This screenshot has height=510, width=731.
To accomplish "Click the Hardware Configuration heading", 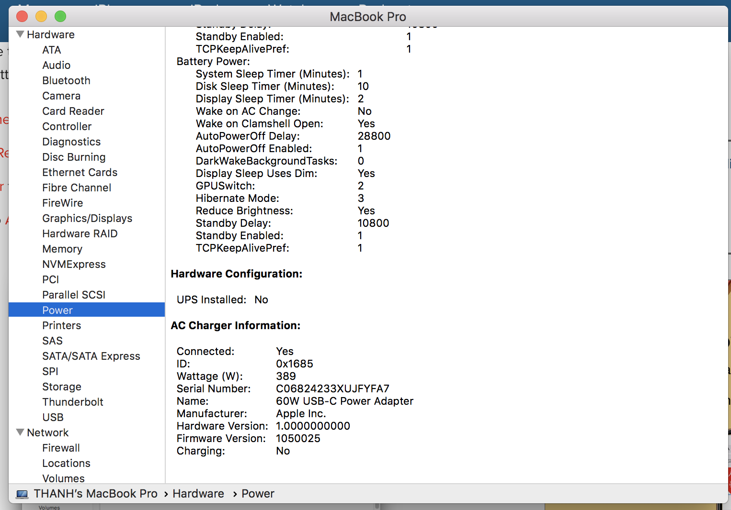I will click(237, 274).
